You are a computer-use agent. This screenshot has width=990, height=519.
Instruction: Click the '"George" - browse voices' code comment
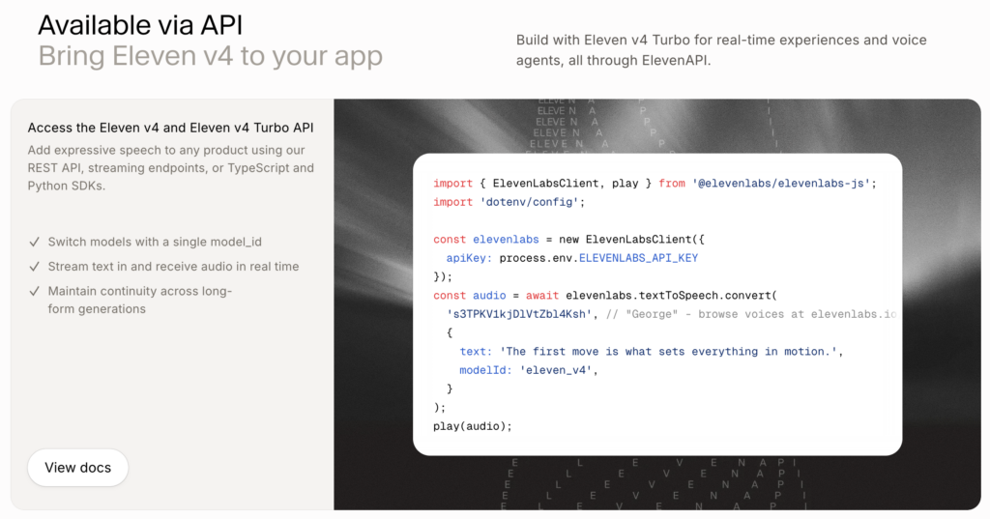750,314
